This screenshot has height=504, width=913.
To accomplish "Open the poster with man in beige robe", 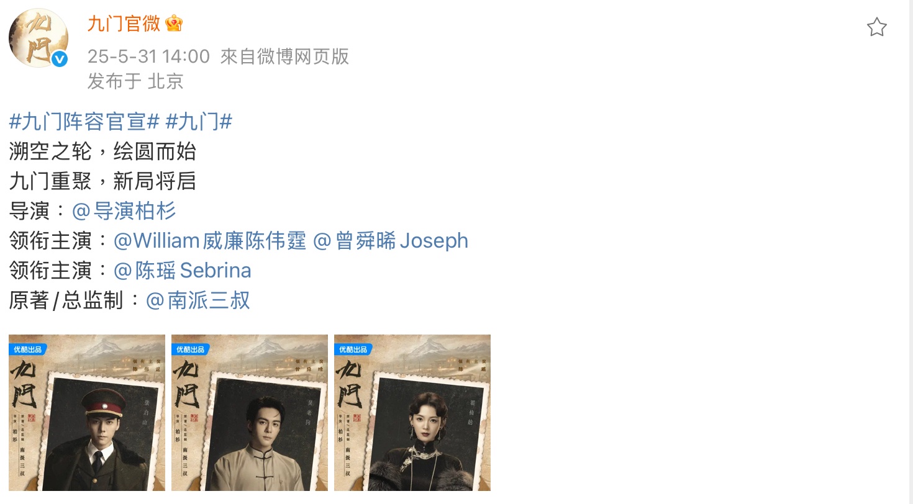I will point(250,413).
